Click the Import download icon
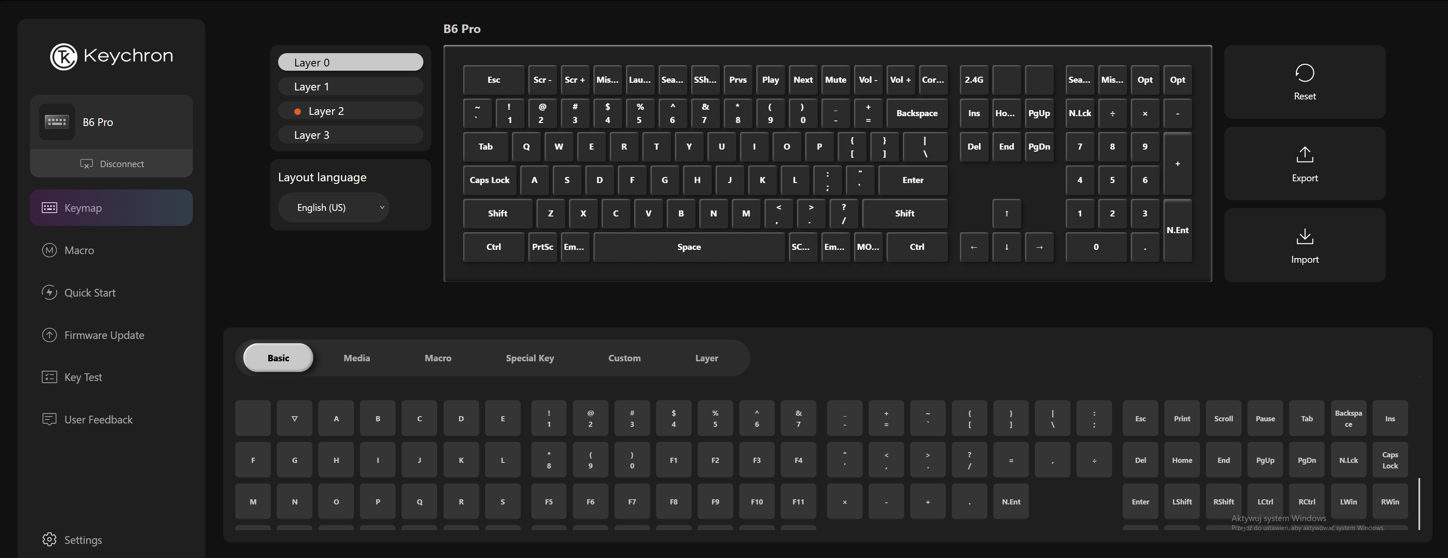Viewport: 1448px width, 558px height. pos(1305,237)
